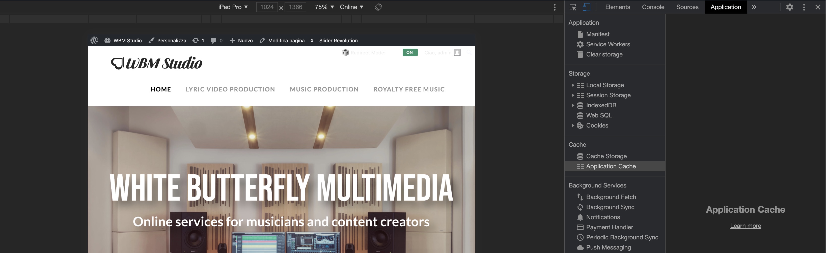Click the Manifest file icon
The width and height of the screenshot is (826, 253).
tap(580, 34)
